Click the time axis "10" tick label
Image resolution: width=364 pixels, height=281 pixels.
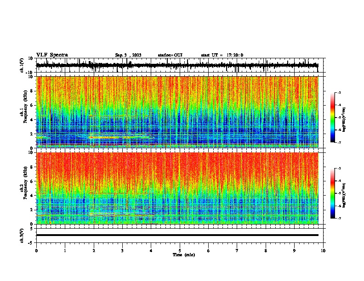(323, 251)
